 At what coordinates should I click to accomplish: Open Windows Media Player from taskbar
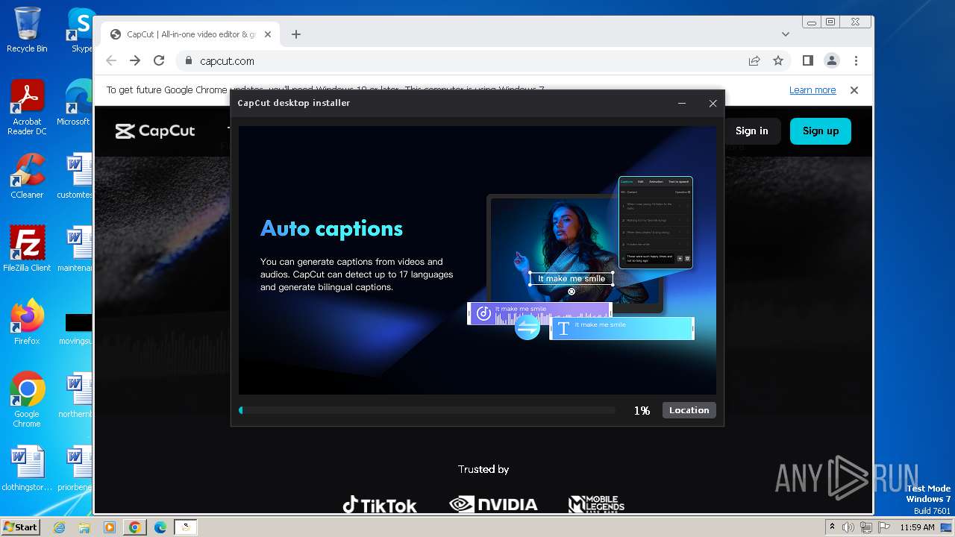click(x=110, y=527)
